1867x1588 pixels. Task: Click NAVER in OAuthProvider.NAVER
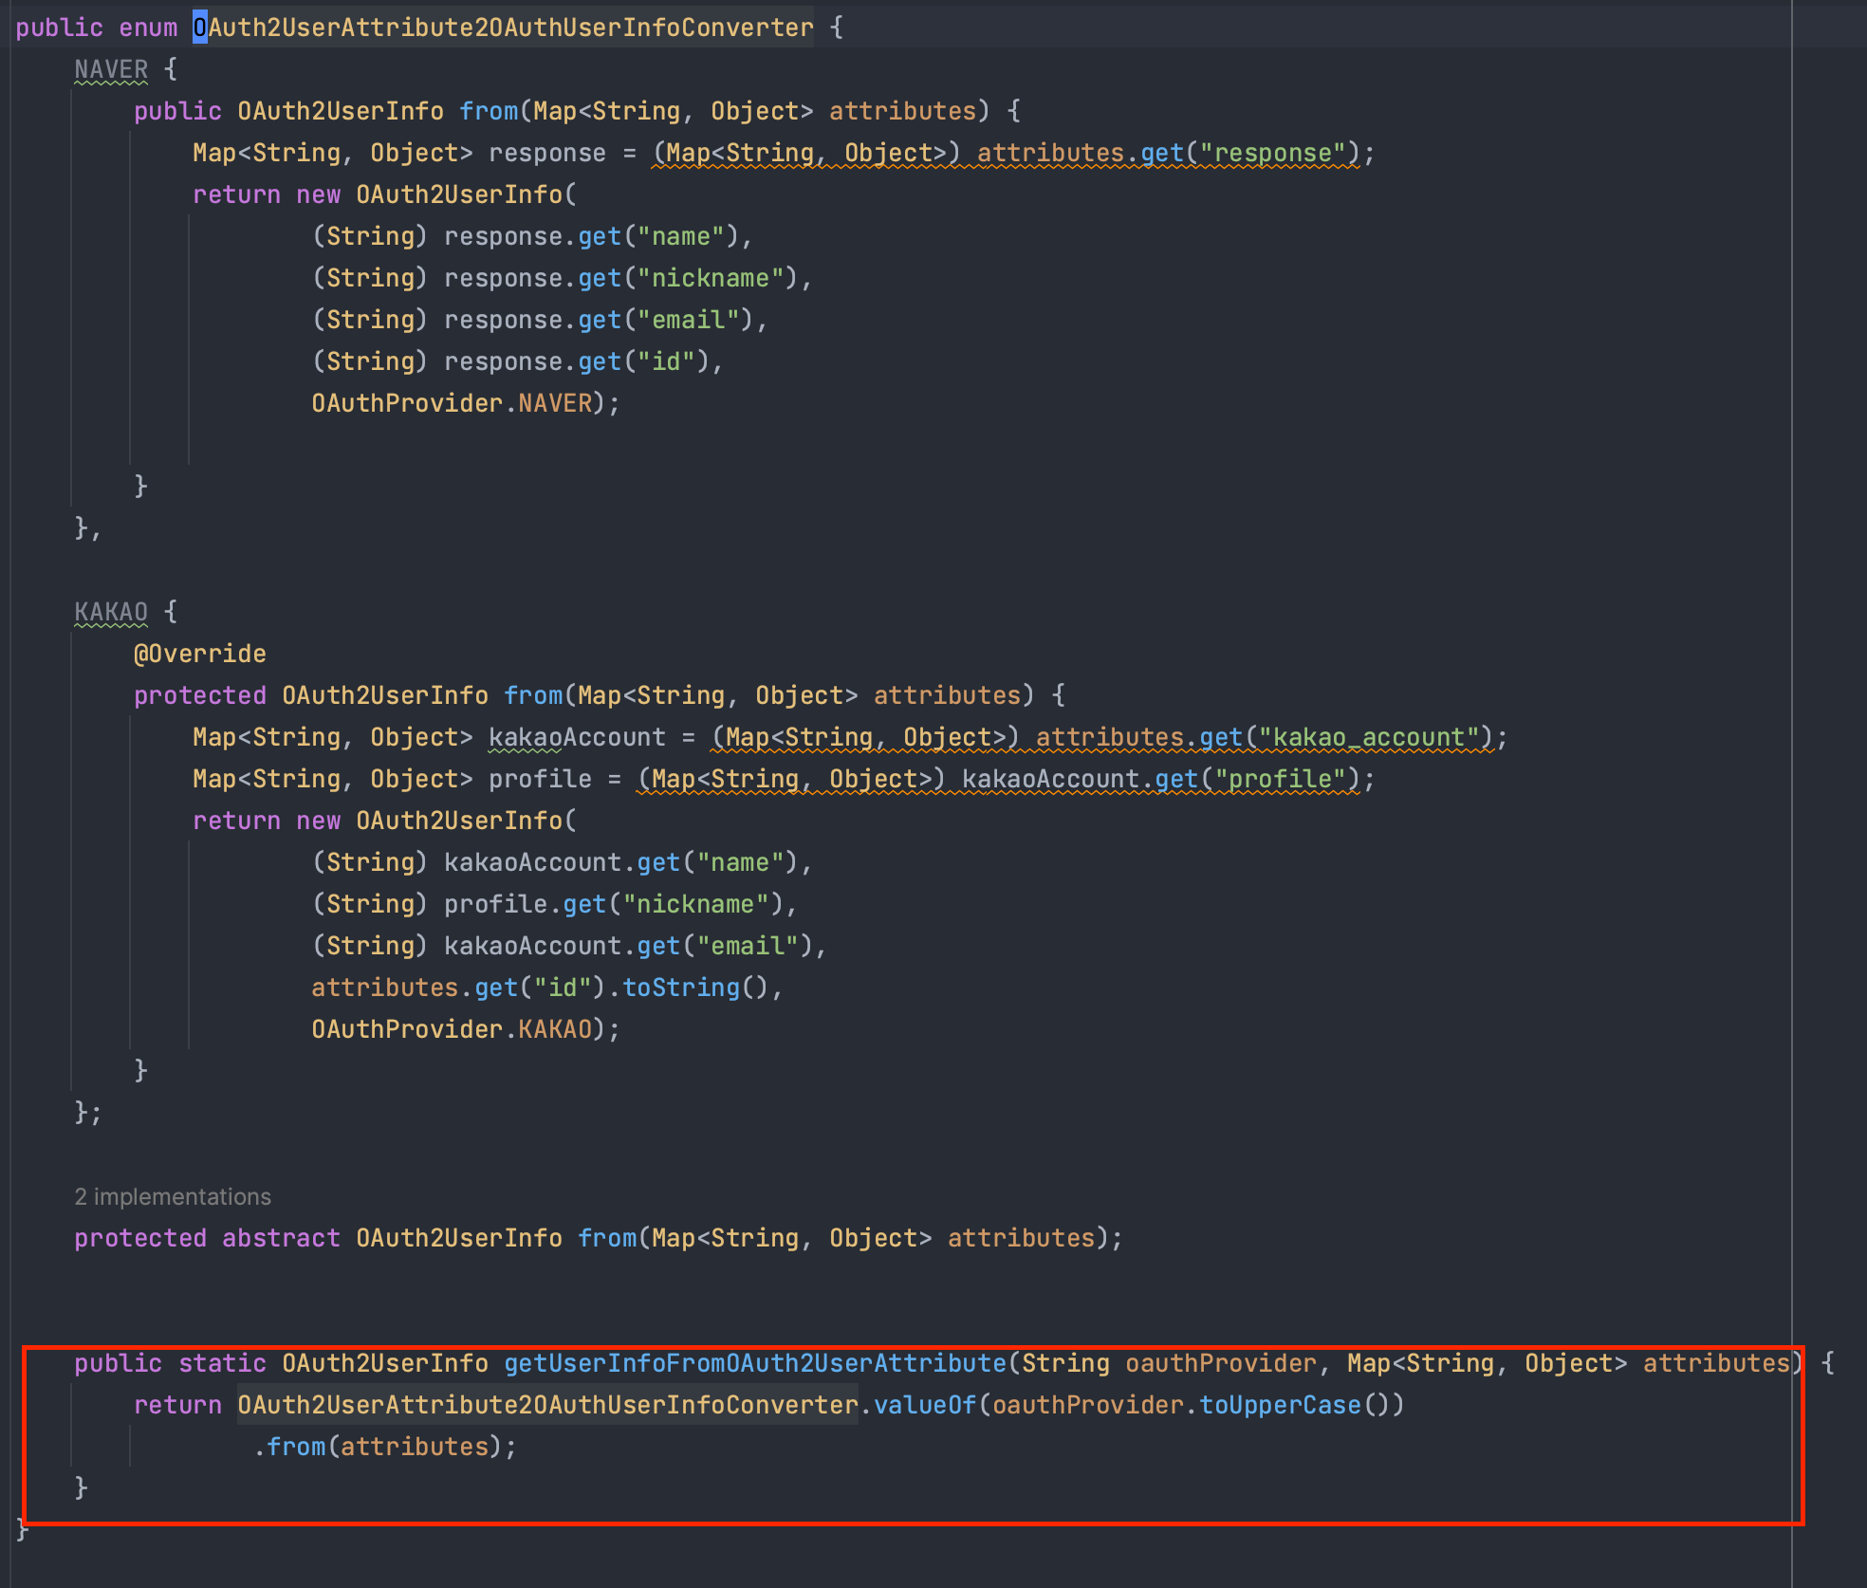tap(555, 403)
